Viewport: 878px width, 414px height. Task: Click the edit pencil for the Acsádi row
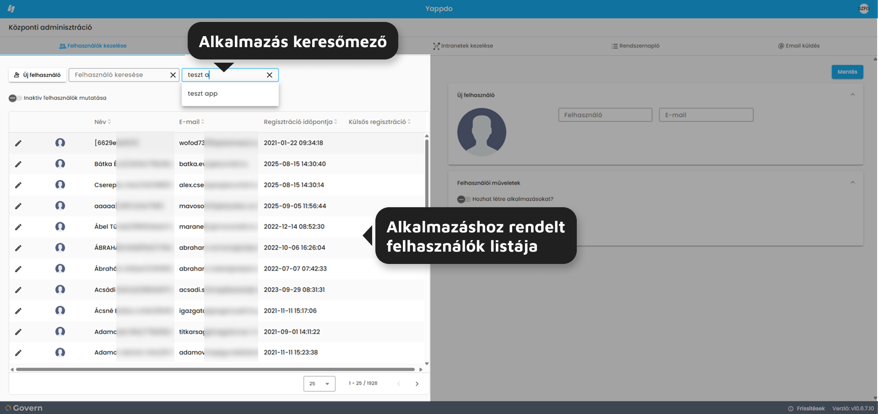click(18, 290)
